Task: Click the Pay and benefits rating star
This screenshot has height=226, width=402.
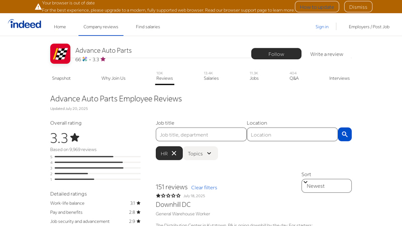Action: tap(139, 212)
